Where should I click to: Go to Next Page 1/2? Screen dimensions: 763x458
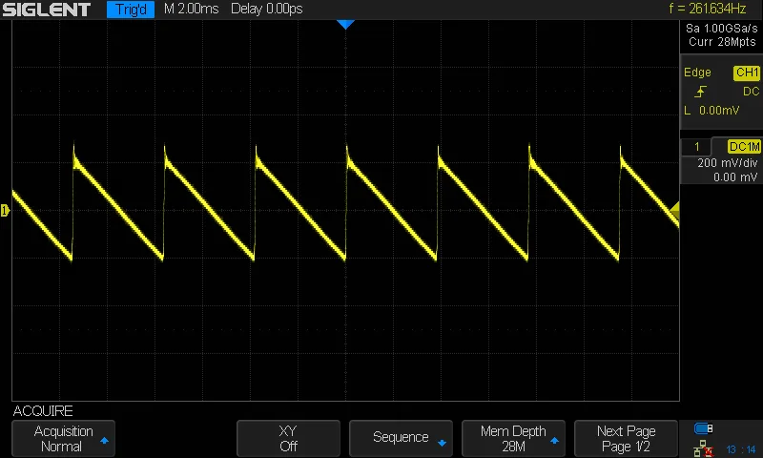click(627, 438)
